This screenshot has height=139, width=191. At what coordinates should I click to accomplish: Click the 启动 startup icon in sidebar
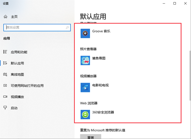[5, 108]
